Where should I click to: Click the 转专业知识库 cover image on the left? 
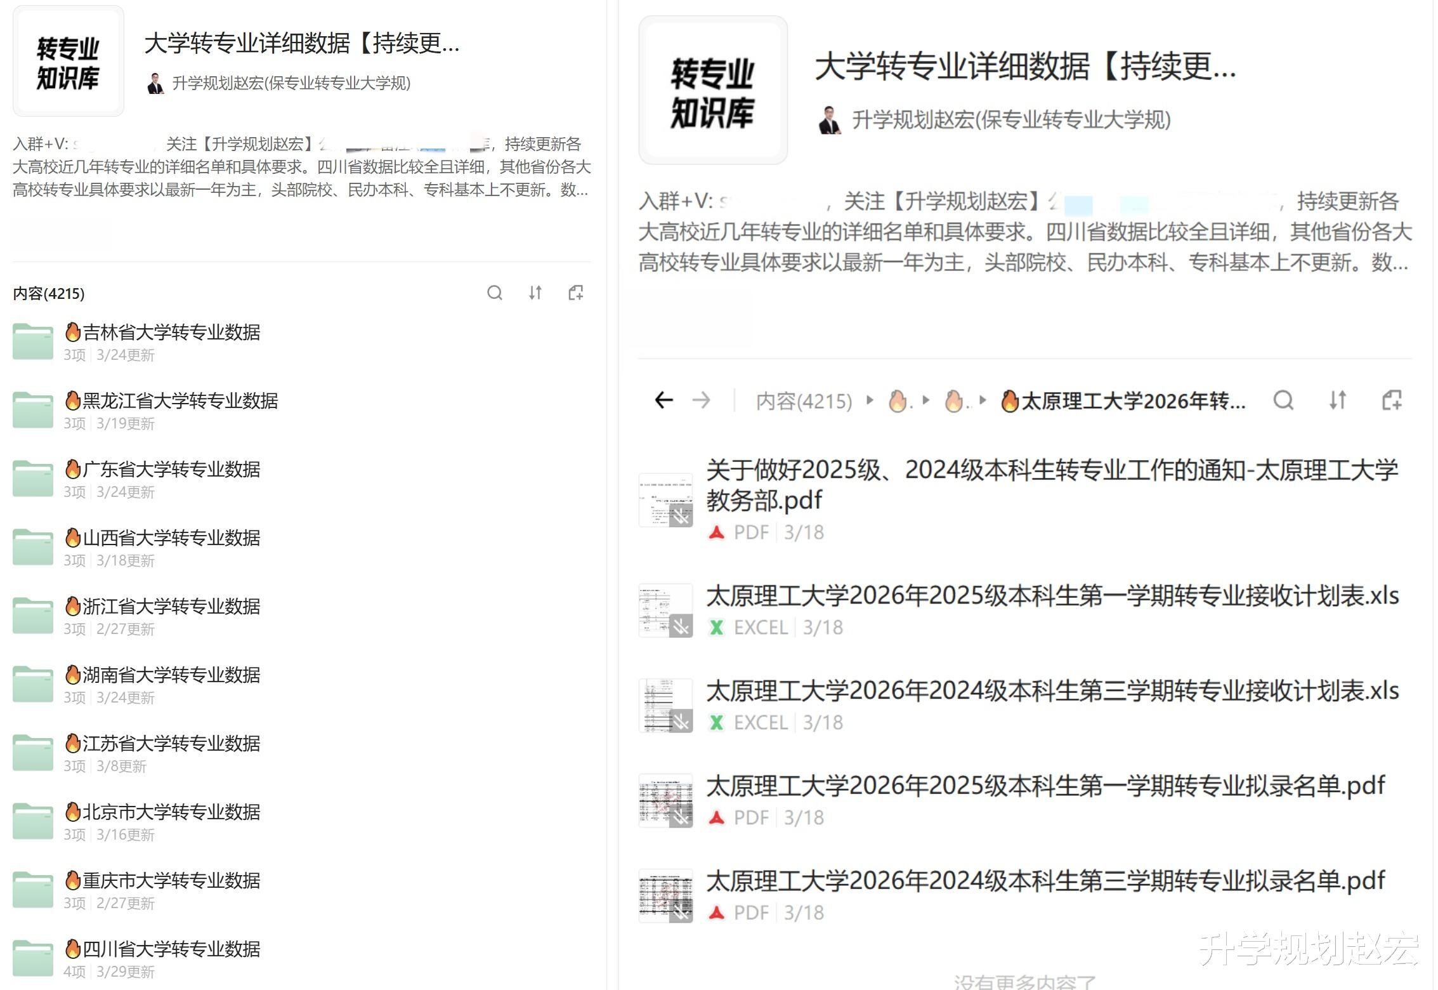[x=69, y=62]
